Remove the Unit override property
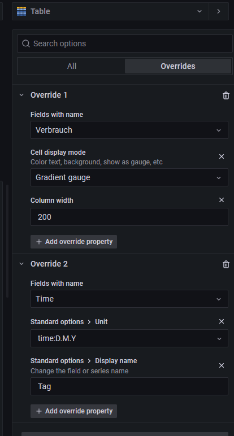This screenshot has width=234, height=436. (x=222, y=321)
